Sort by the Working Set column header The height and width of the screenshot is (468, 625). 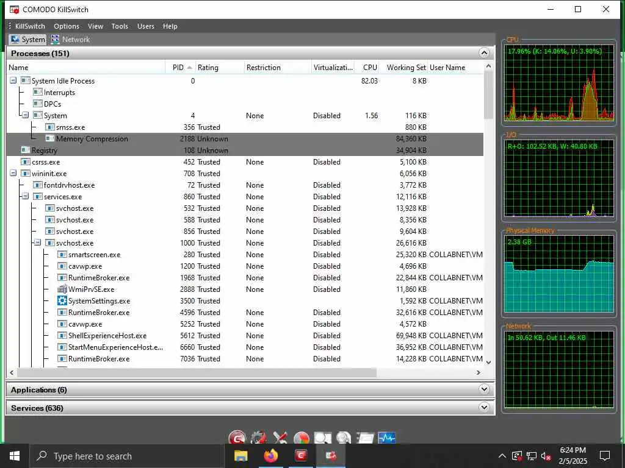click(404, 68)
